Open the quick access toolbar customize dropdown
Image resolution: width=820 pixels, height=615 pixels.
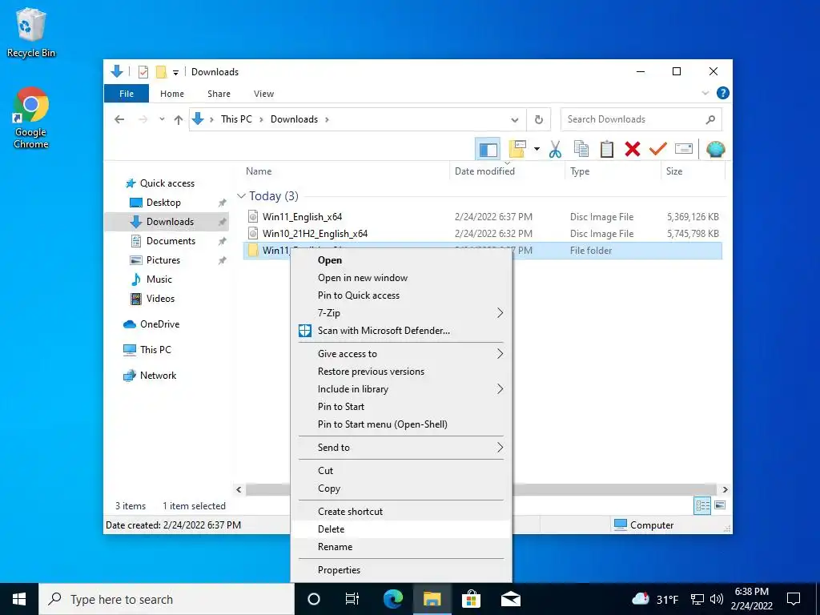click(x=175, y=73)
